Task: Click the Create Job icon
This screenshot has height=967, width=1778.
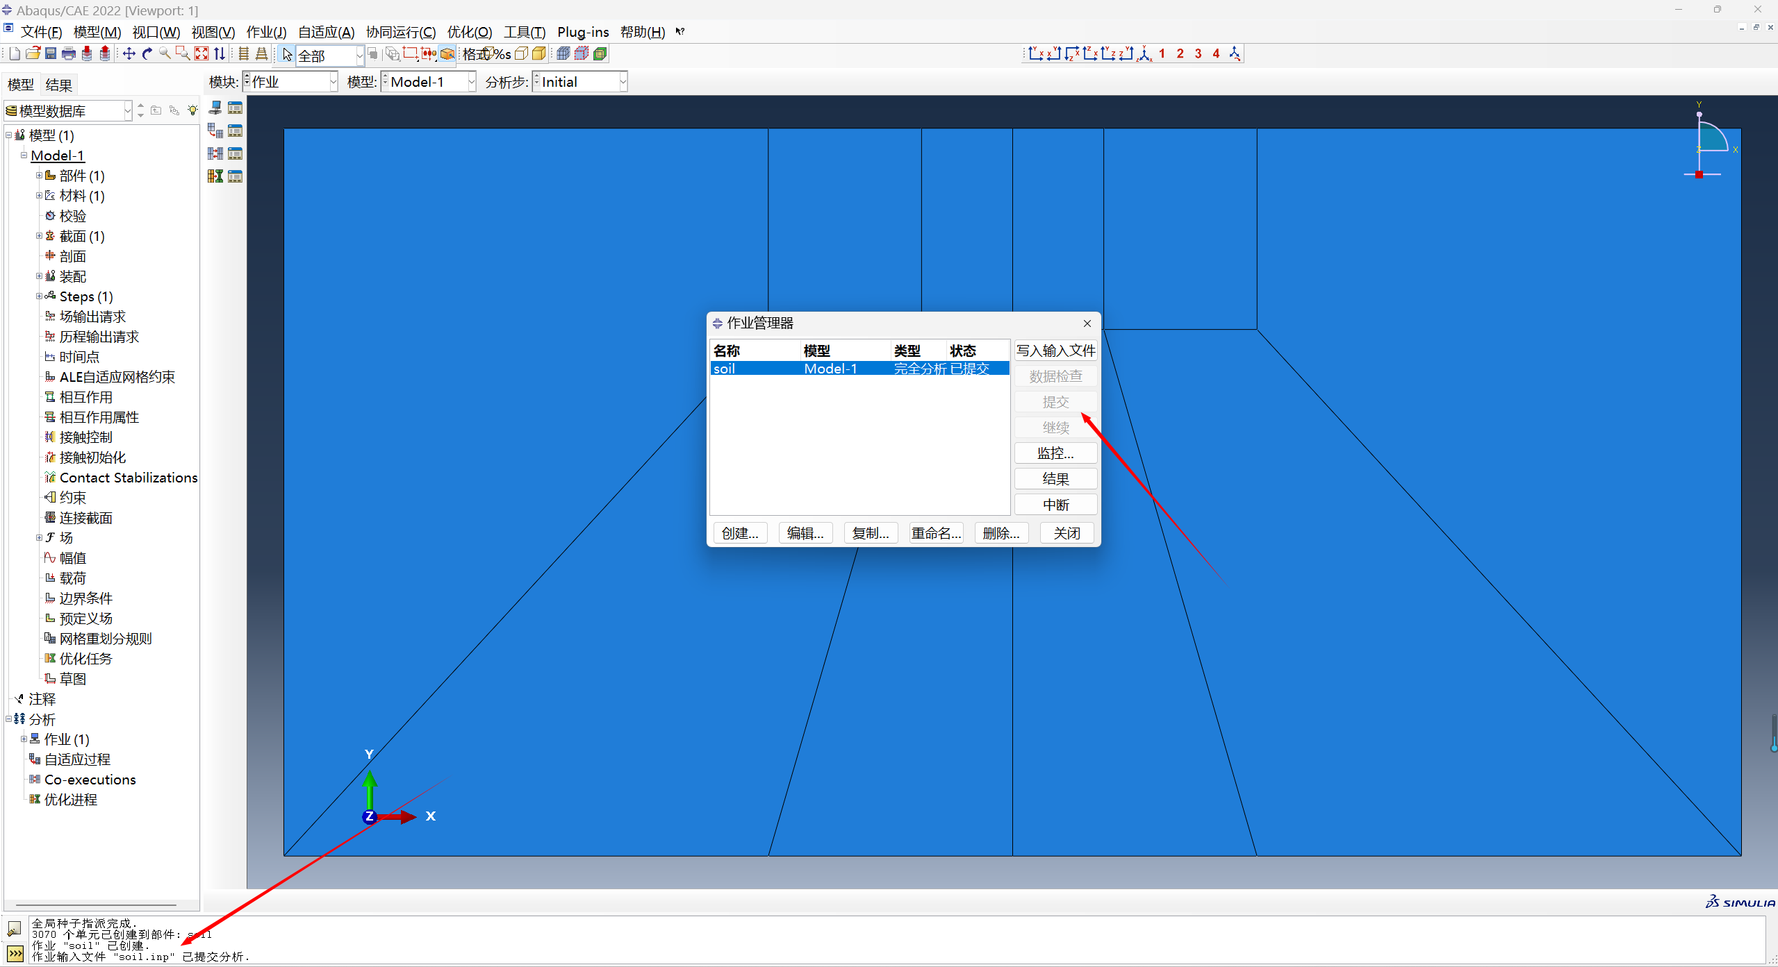Action: click(215, 108)
